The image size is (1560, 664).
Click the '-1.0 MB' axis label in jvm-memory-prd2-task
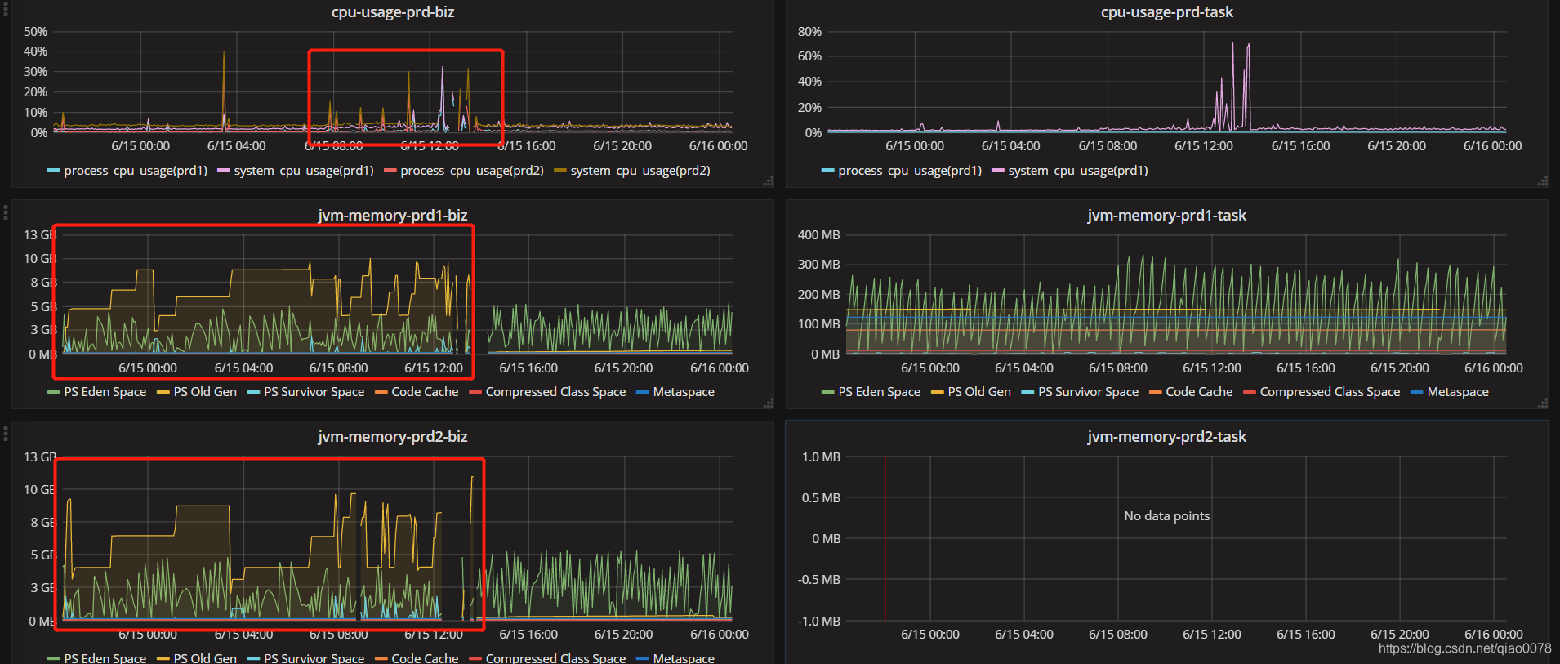pyautogui.click(x=818, y=622)
